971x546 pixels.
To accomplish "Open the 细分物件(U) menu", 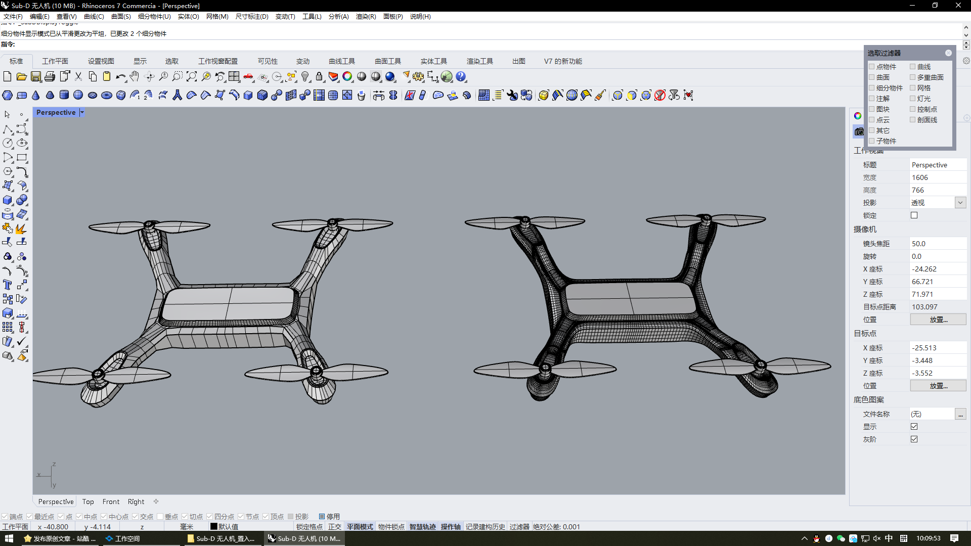I will (x=154, y=17).
